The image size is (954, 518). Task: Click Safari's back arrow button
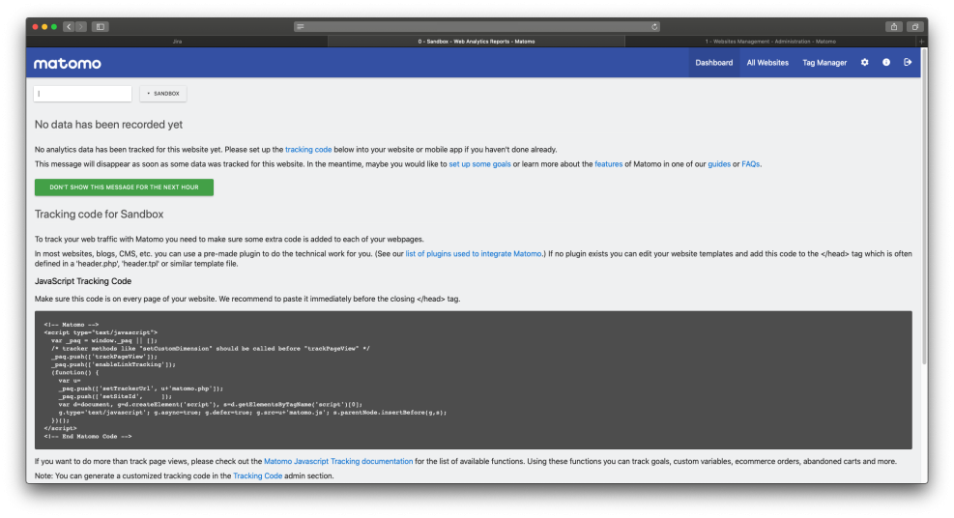pos(69,26)
